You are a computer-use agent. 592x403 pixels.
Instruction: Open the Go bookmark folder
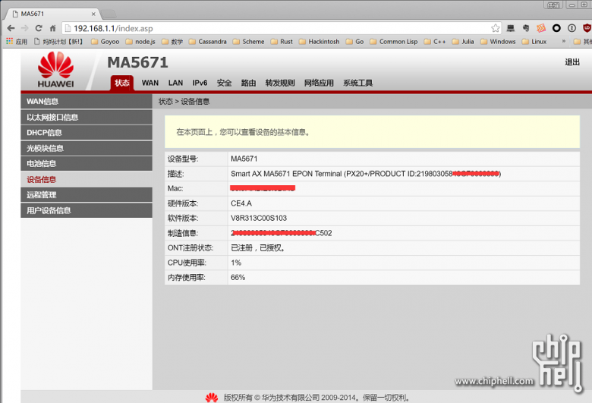[x=355, y=42]
